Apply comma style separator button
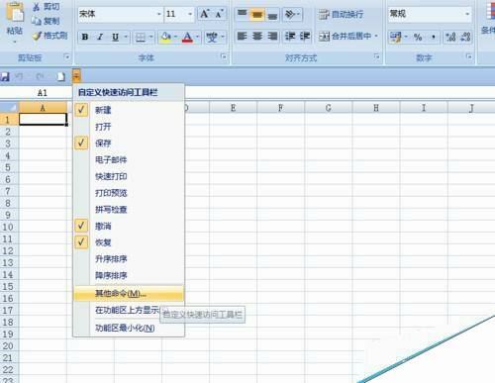The height and width of the screenshot is (383, 495). point(434,37)
